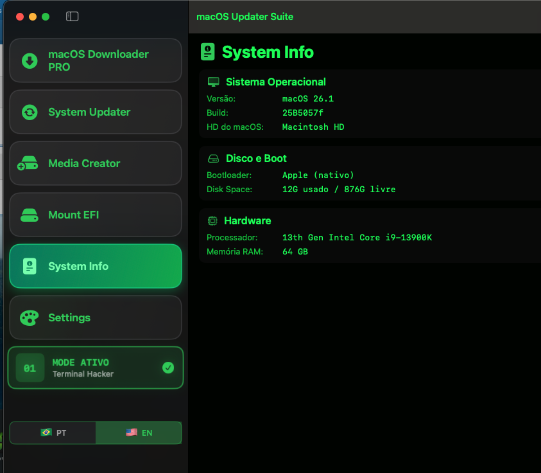Click the version value macOS 26.1

pos(308,99)
